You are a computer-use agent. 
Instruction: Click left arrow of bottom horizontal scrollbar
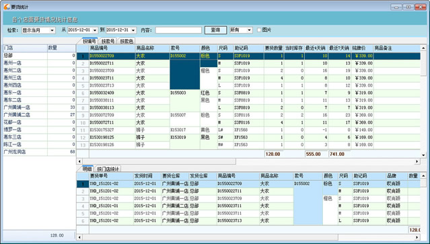(x=80, y=237)
